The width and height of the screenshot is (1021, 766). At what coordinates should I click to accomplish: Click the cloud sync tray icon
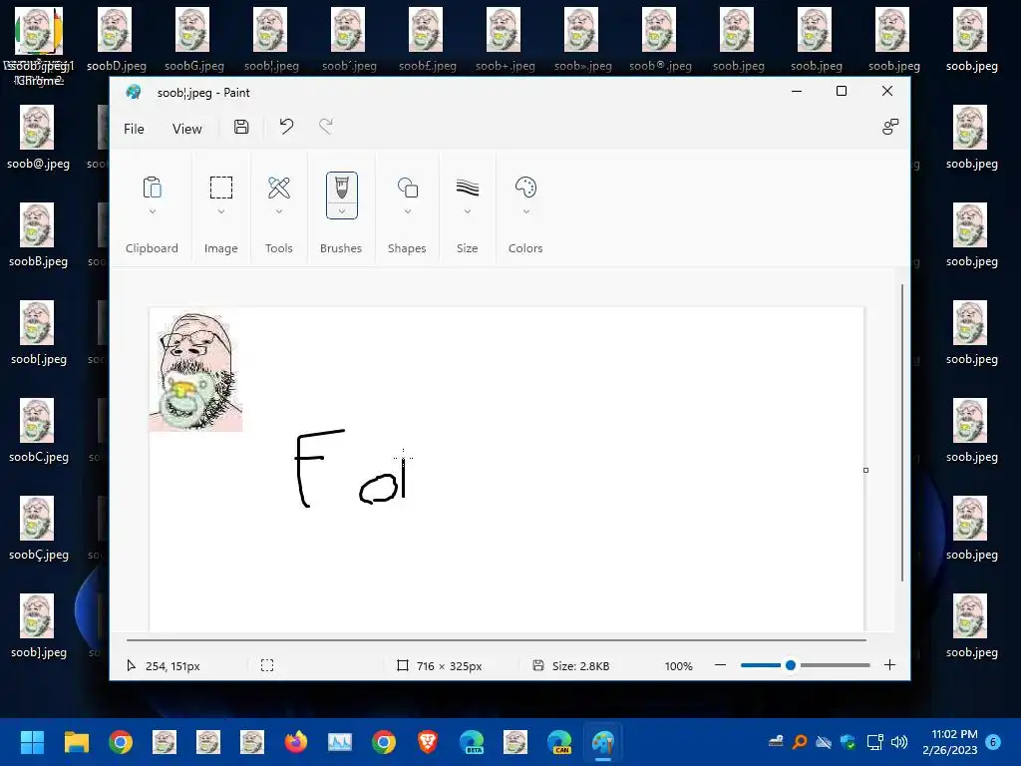[x=824, y=742]
